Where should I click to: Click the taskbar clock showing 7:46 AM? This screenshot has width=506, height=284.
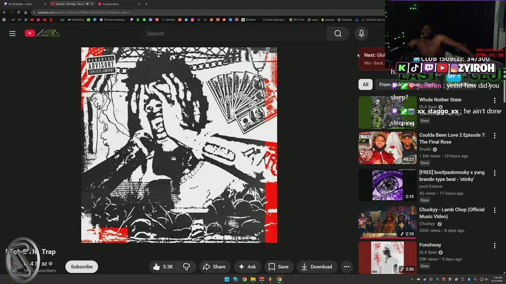point(498,279)
